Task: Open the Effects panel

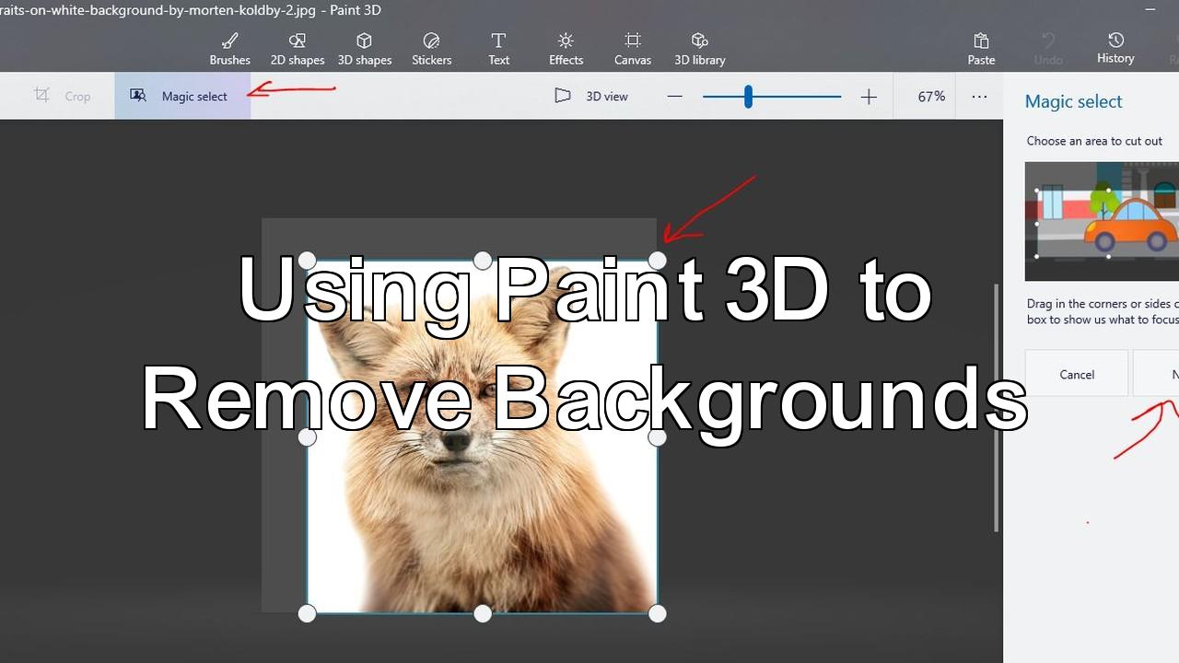Action: click(x=566, y=49)
